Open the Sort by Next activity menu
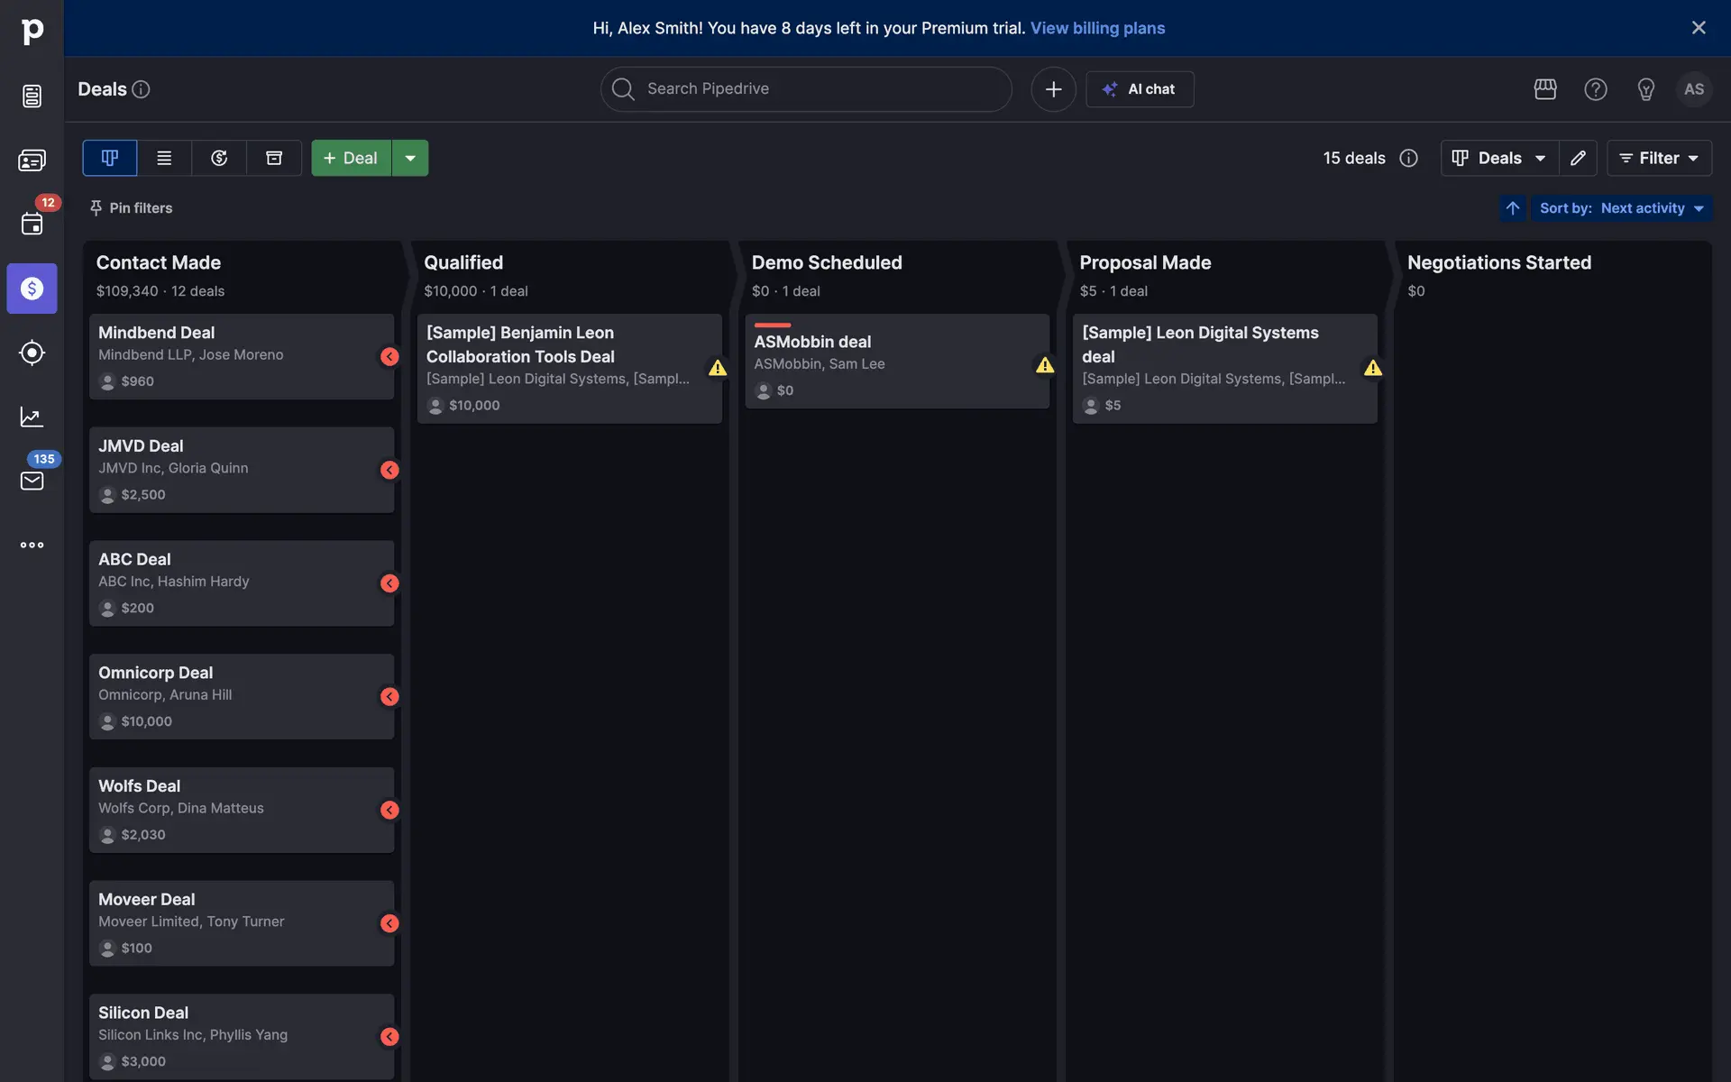Image resolution: width=1731 pixels, height=1082 pixels. (x=1621, y=208)
